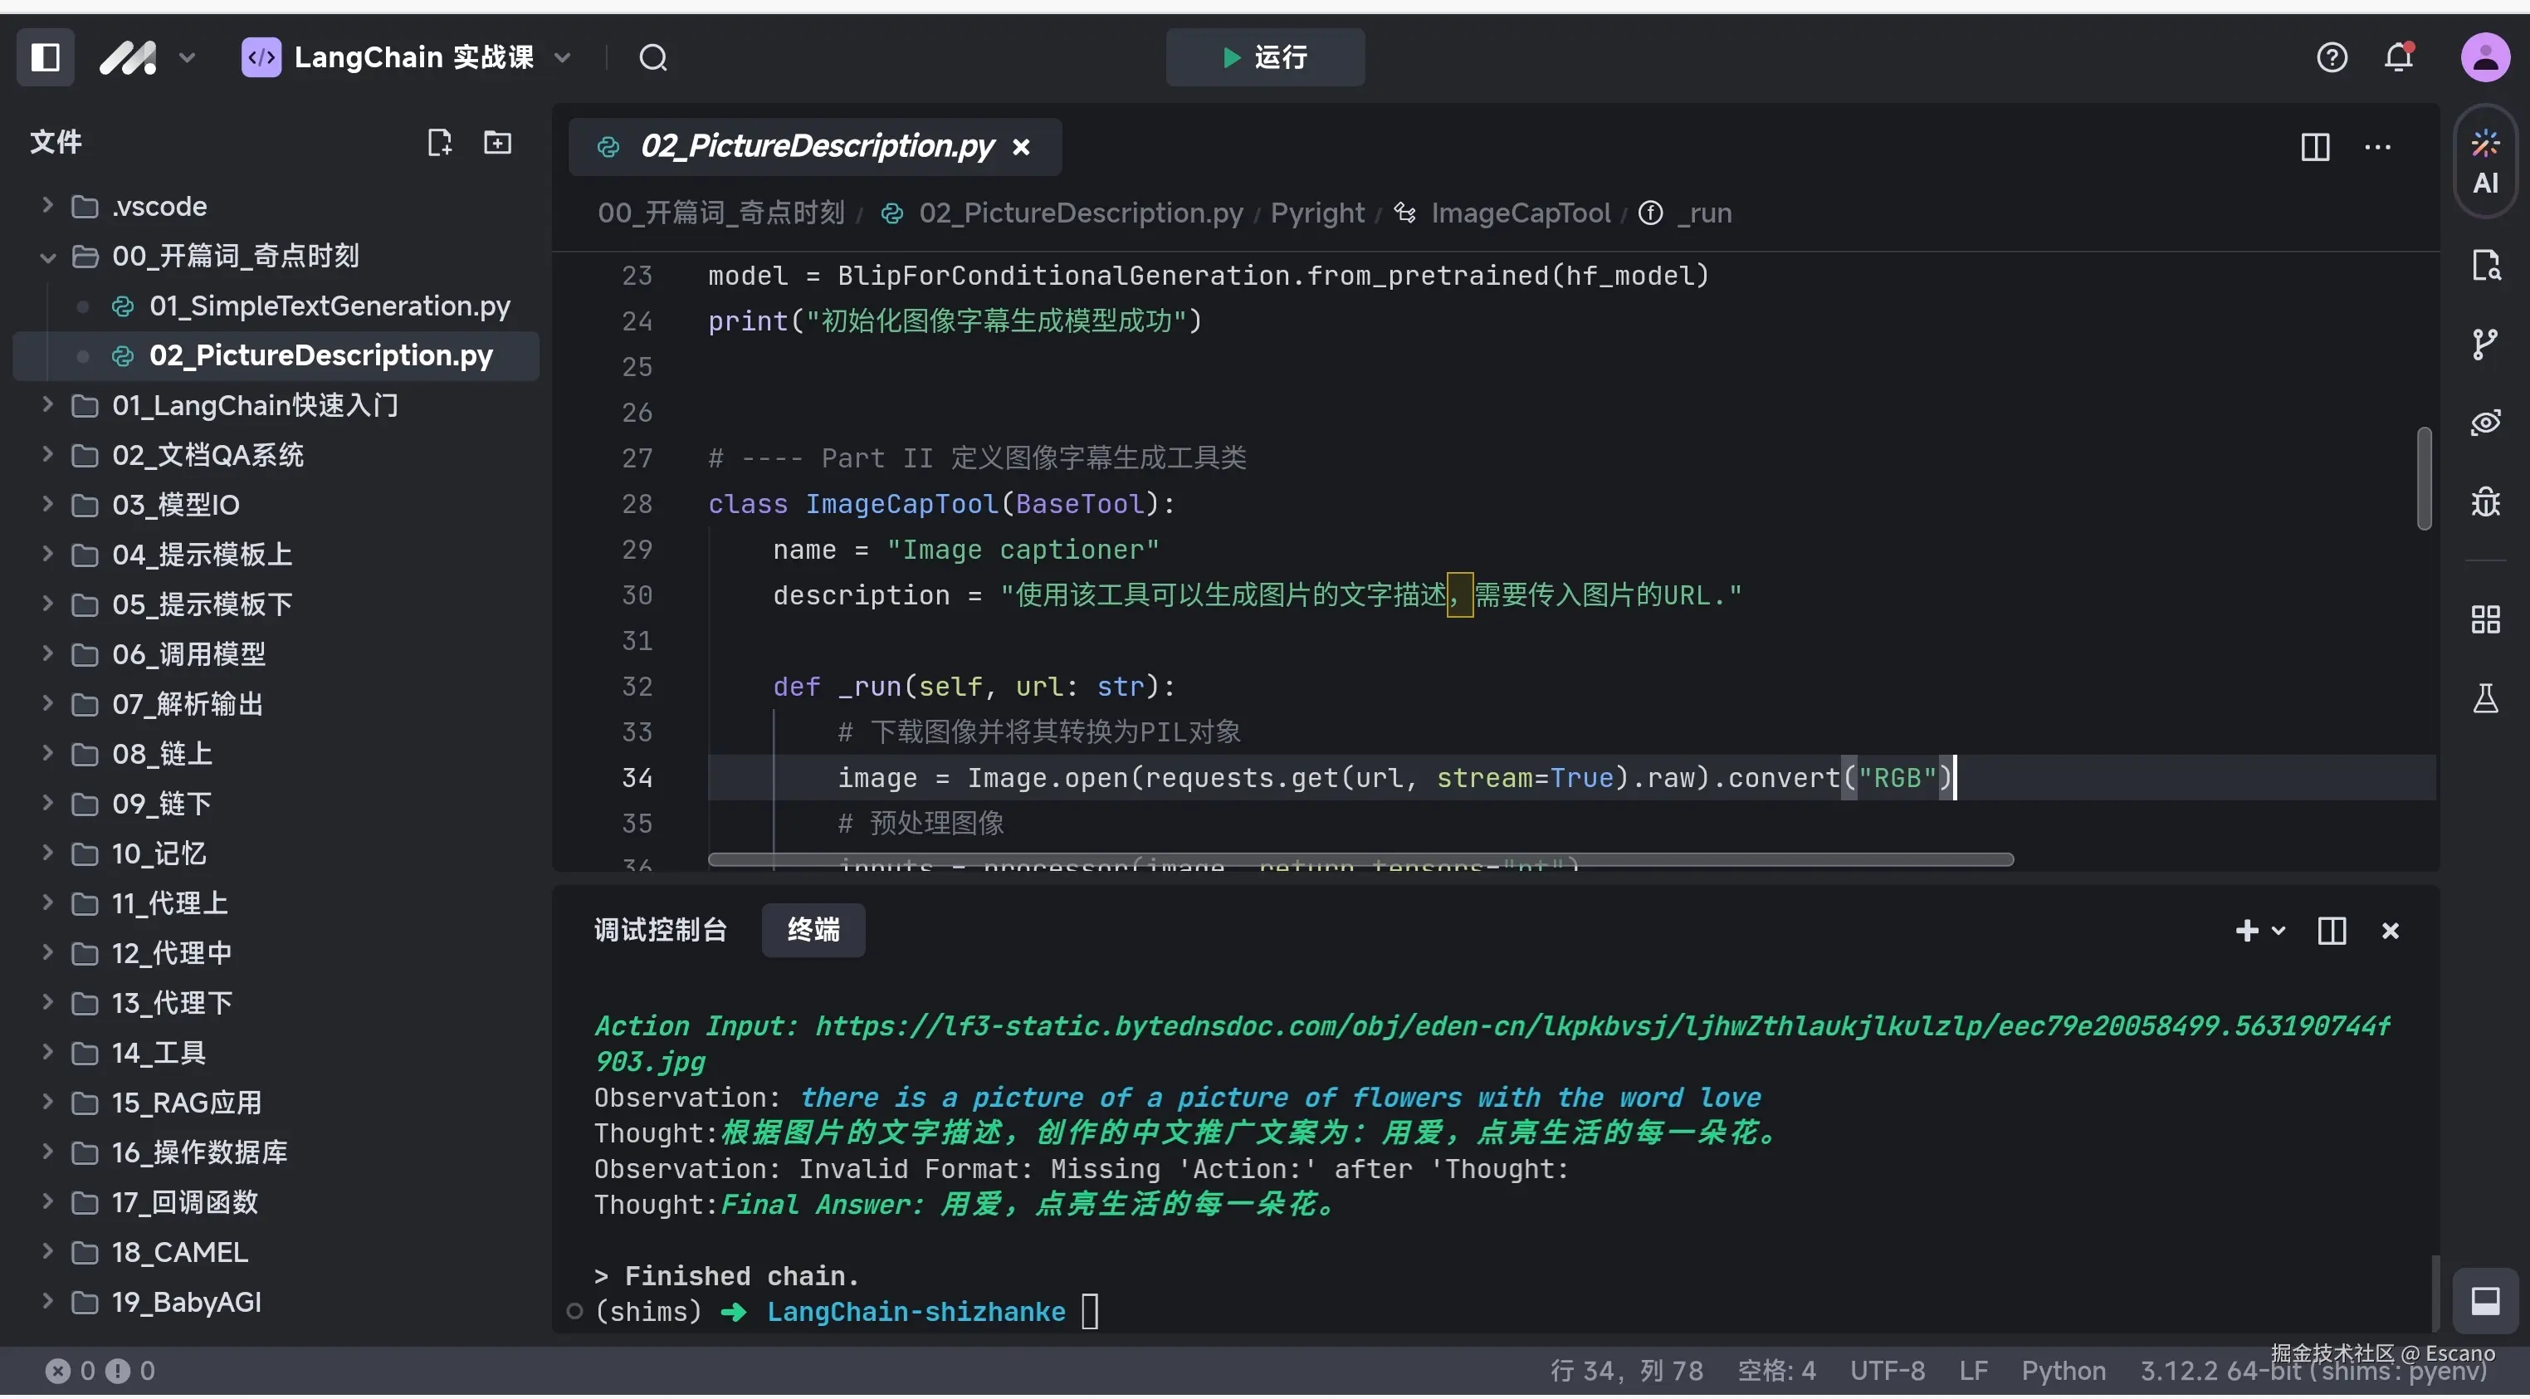Viewport: 2530px width, 1399px height.
Task: Place cursor on line 28 class definition
Action: tap(941, 505)
